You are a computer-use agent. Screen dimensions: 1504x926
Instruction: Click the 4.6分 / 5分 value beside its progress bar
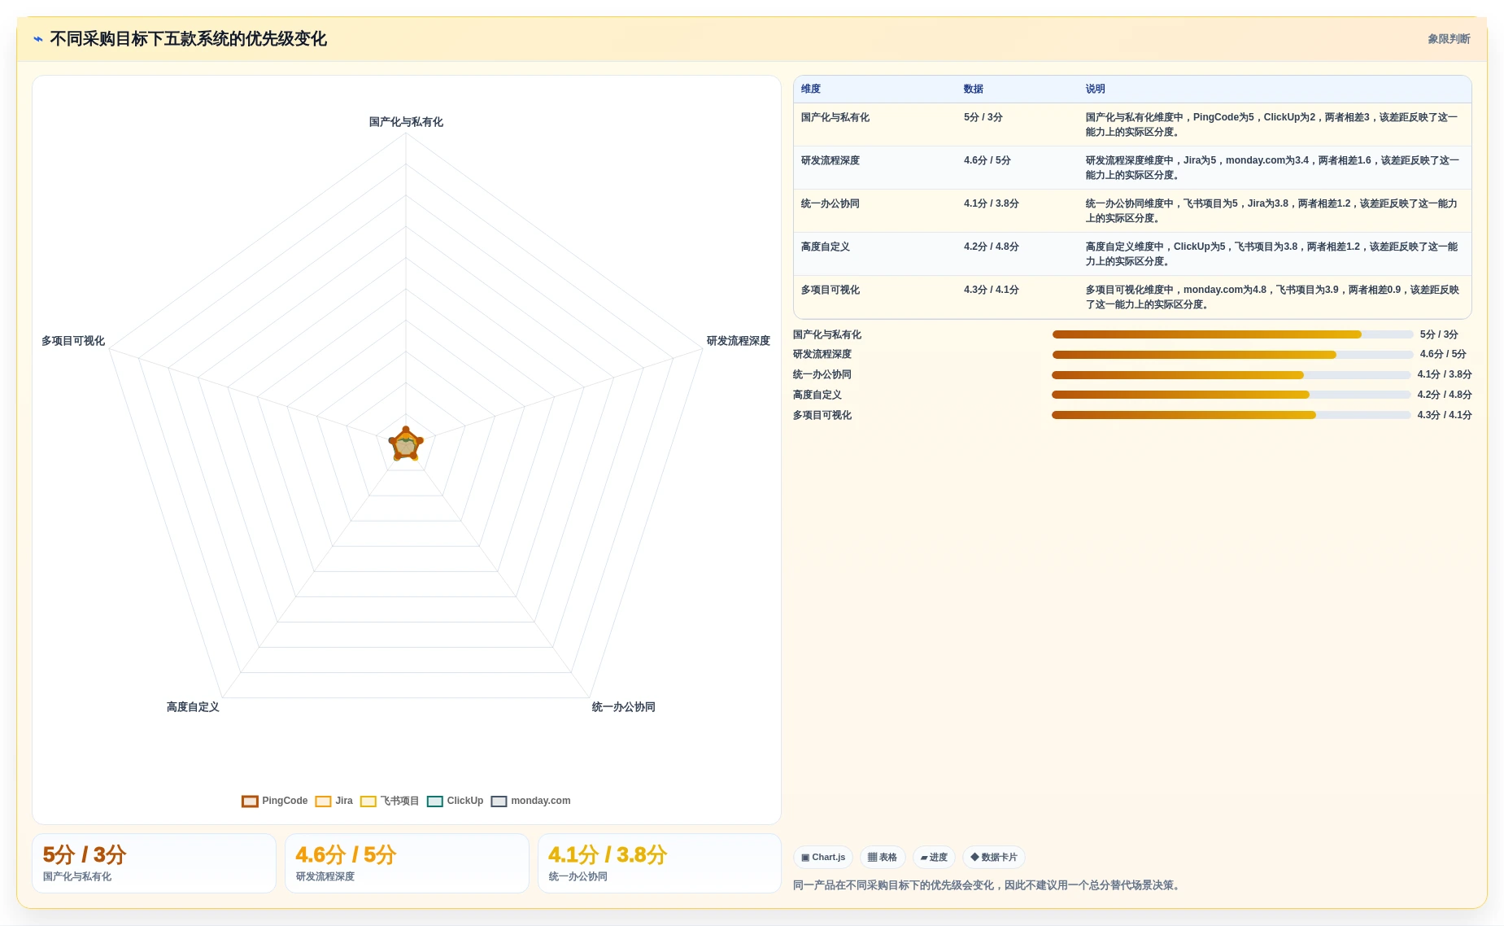[1443, 355]
